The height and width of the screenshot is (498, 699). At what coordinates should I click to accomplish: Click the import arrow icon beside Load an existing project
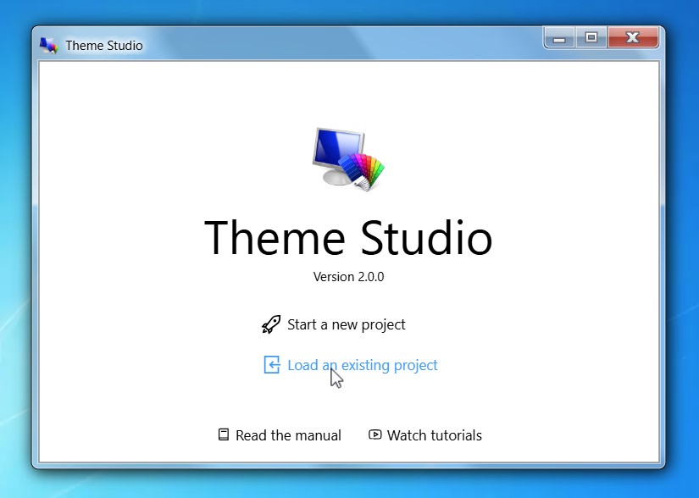click(272, 364)
